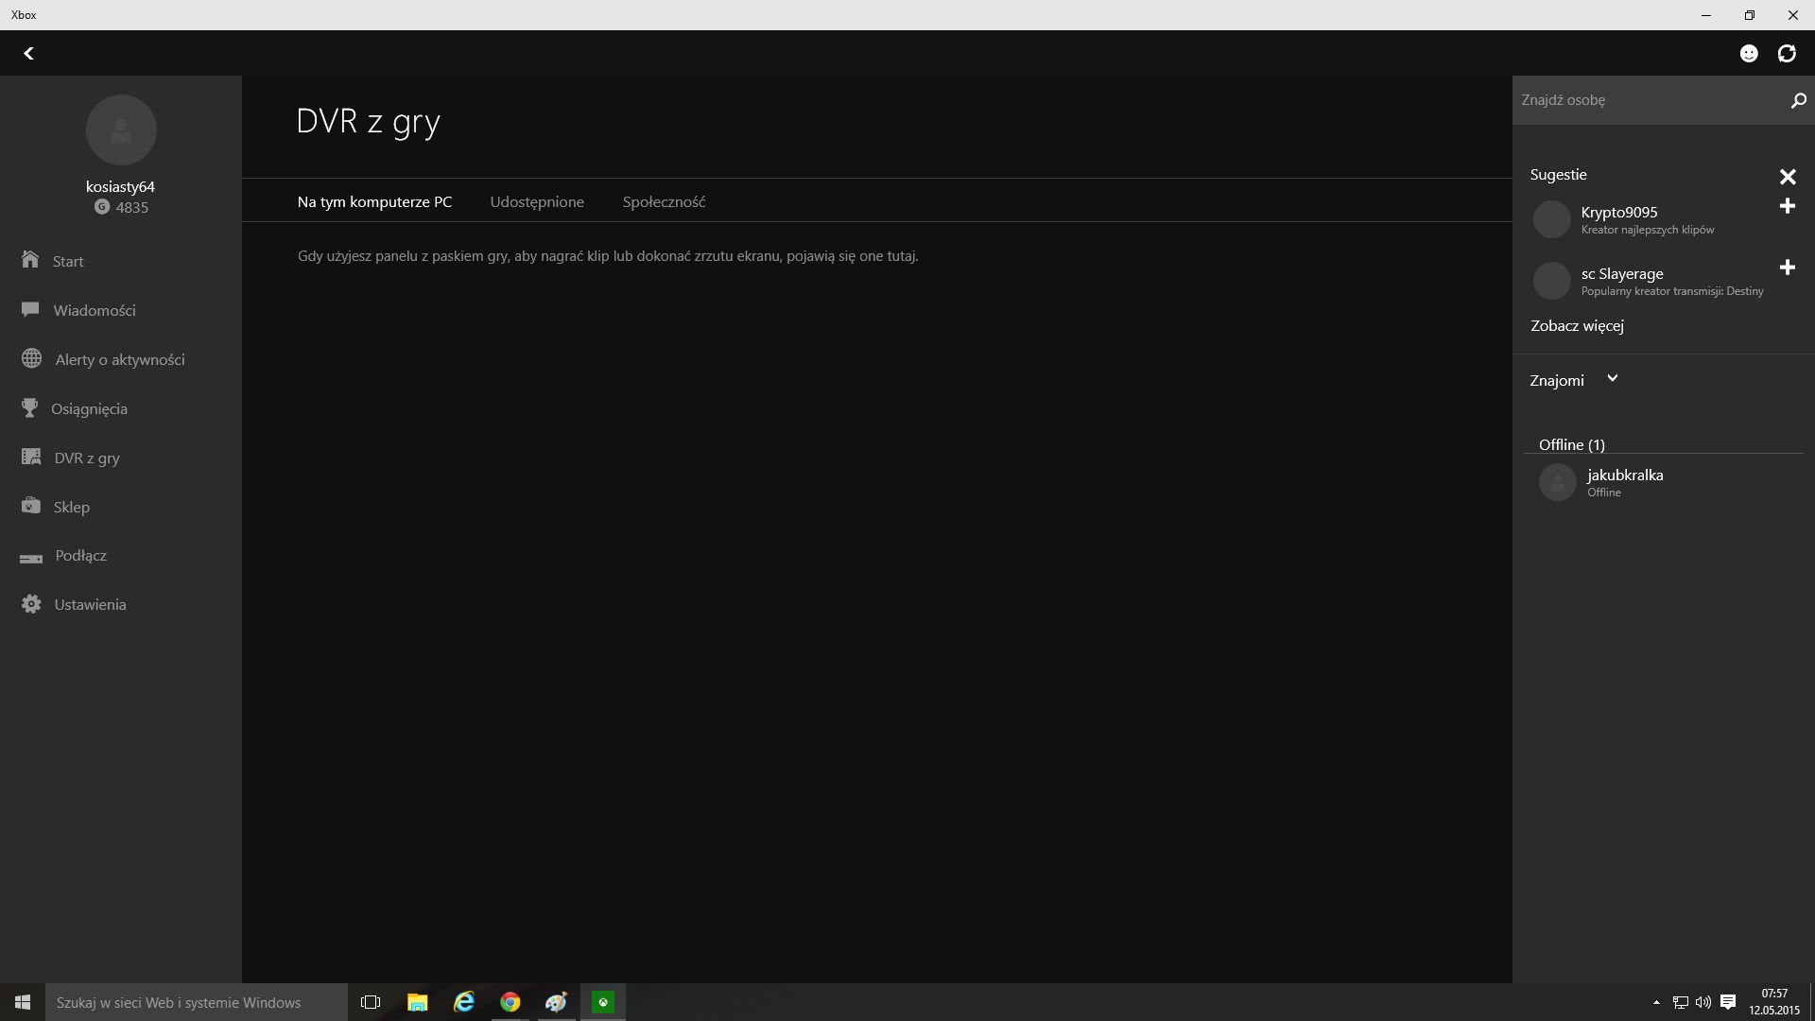The width and height of the screenshot is (1815, 1021).
Task: Click the Znajdź osobę search field
Action: tap(1650, 100)
